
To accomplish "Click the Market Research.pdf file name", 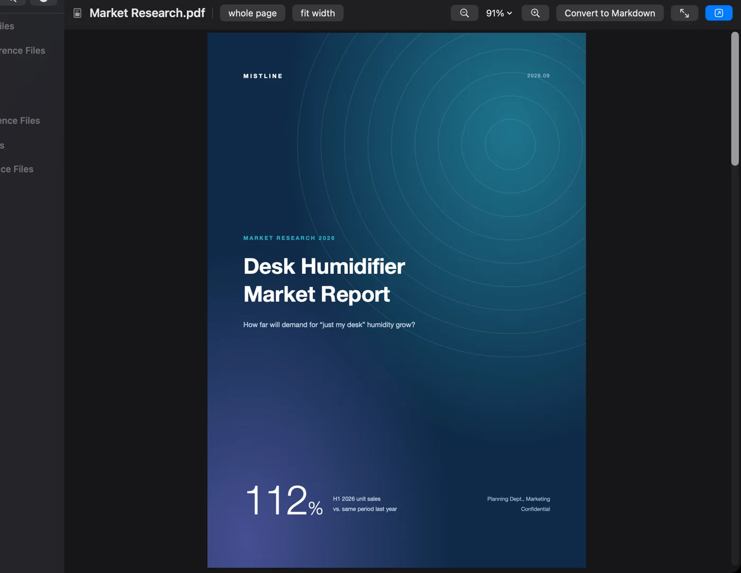I will pyautogui.click(x=147, y=13).
